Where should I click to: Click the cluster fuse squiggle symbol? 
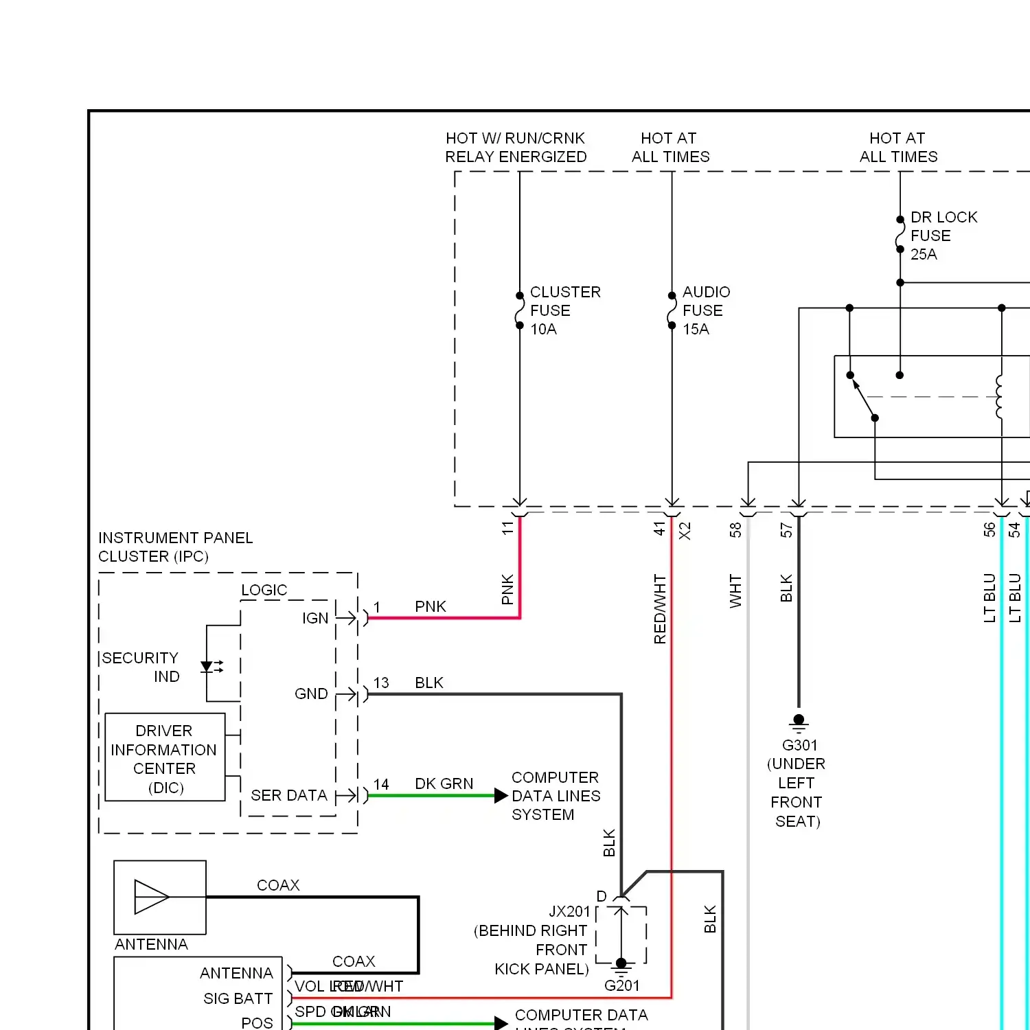pyautogui.click(x=520, y=310)
